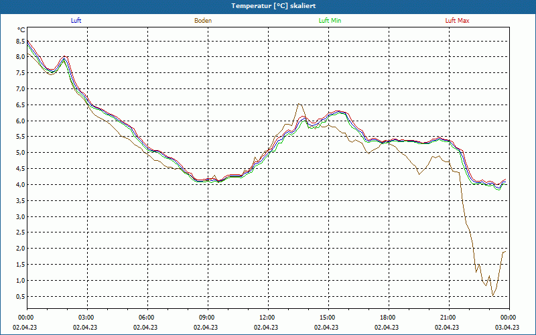Click the date '02.04.23' below 21:00
This screenshot has height=335, width=536.
447,327
